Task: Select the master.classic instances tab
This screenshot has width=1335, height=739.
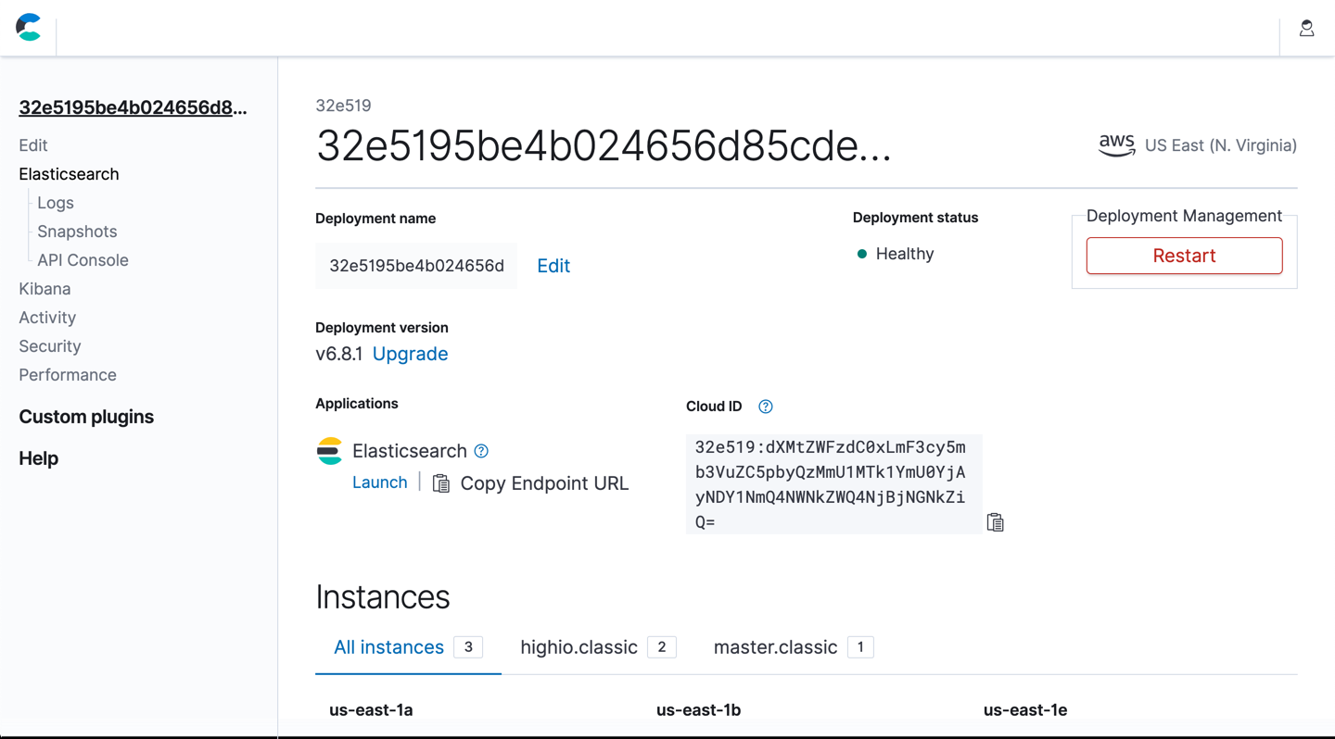Action: (774, 646)
